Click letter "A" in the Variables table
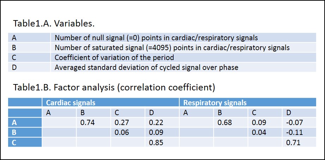The height and width of the screenshot is (160, 325). point(14,38)
